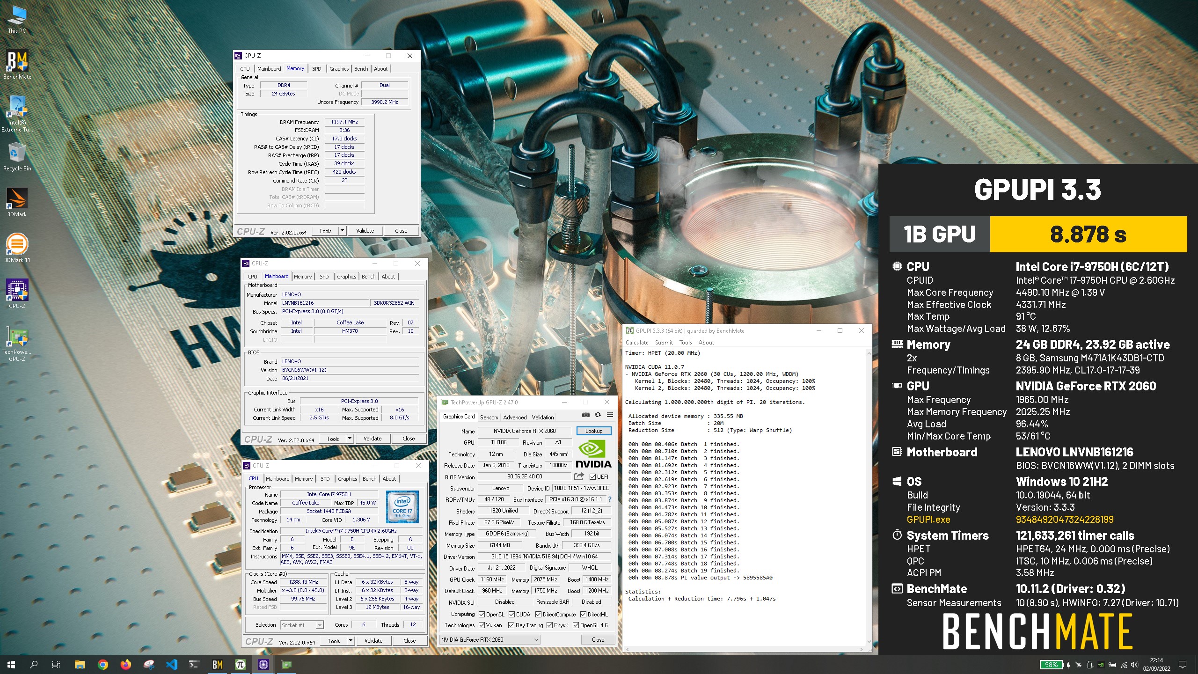
Task: Open Graphics tab in CPU-Z Mainboard window
Action: coord(347,277)
